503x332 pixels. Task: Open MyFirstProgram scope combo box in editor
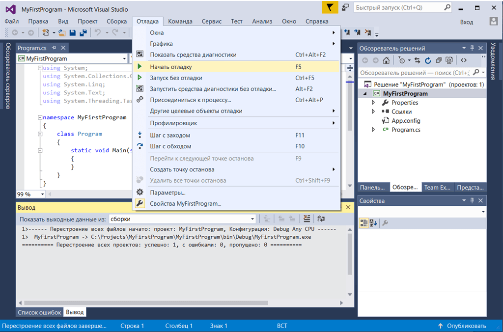tap(72, 59)
